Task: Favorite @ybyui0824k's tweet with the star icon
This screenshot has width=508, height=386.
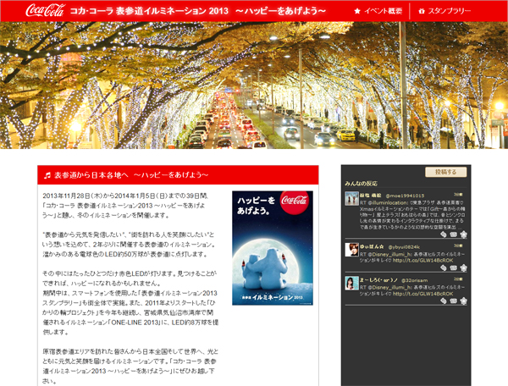Action: click(x=464, y=267)
